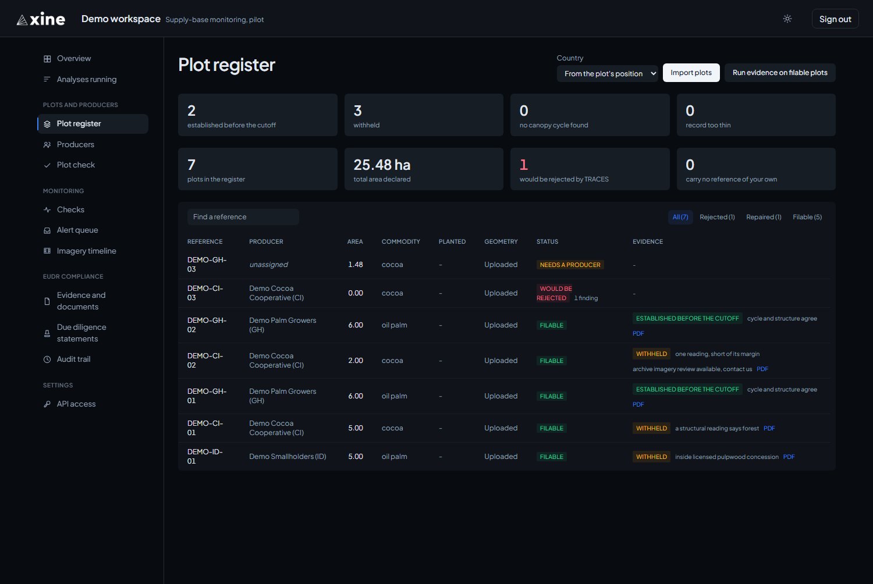Click the "would be rejected by TRACES" card
The width and height of the screenshot is (873, 584).
click(x=590, y=169)
